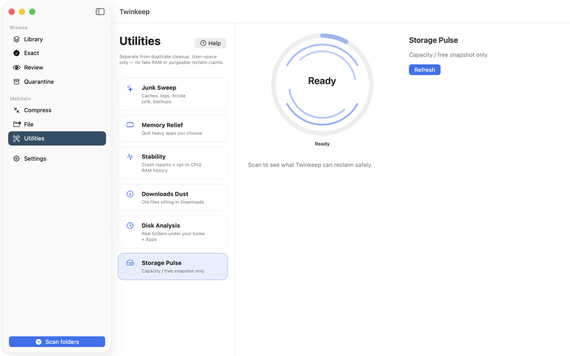The width and height of the screenshot is (570, 356).
Task: Click the Utilities page heading
Action: pyautogui.click(x=140, y=41)
